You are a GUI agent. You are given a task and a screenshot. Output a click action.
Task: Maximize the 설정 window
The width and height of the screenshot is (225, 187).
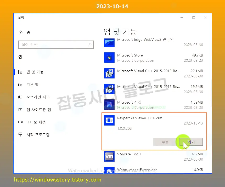(x=194, y=18)
